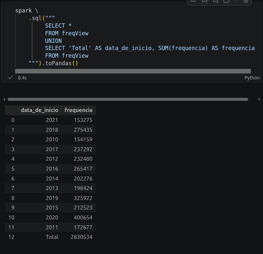The height and width of the screenshot is (254, 263).
Task: Click the code cell horizontal scrollbar
Action: (x=133, y=71)
